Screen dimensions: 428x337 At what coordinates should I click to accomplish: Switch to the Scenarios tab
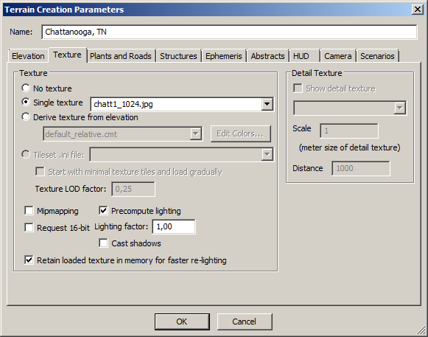(x=377, y=56)
